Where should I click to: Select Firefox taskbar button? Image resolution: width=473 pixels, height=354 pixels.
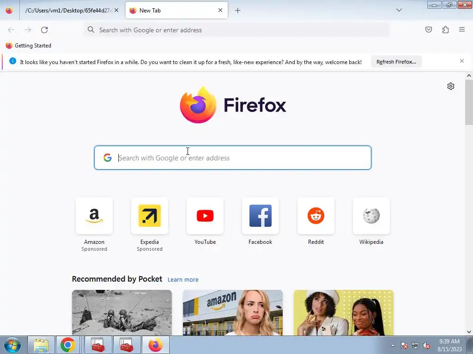[x=155, y=345]
